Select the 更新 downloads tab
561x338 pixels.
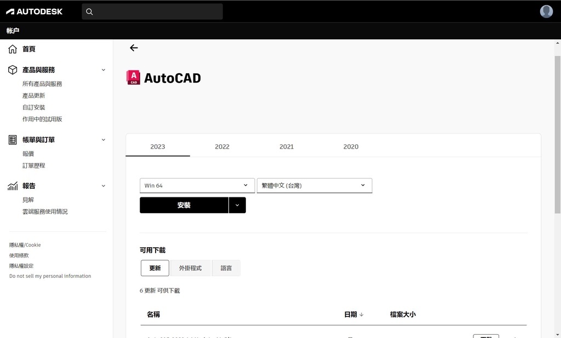155,268
